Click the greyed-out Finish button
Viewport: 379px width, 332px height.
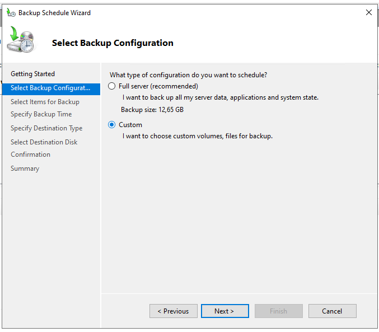point(278,311)
